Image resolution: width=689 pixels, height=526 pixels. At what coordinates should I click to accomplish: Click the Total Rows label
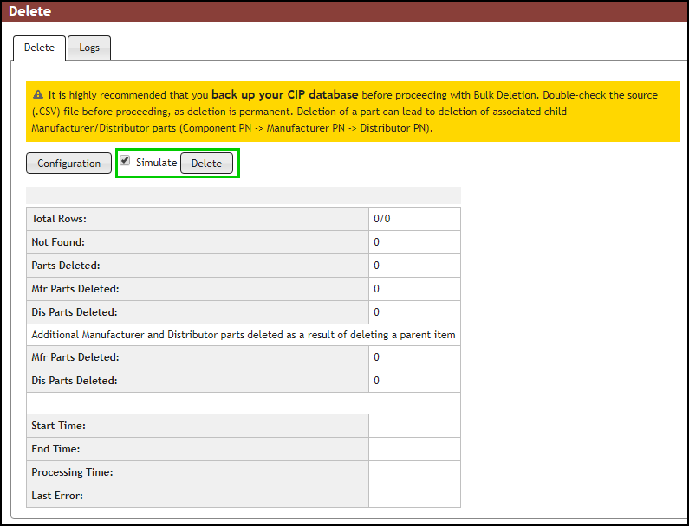click(59, 219)
